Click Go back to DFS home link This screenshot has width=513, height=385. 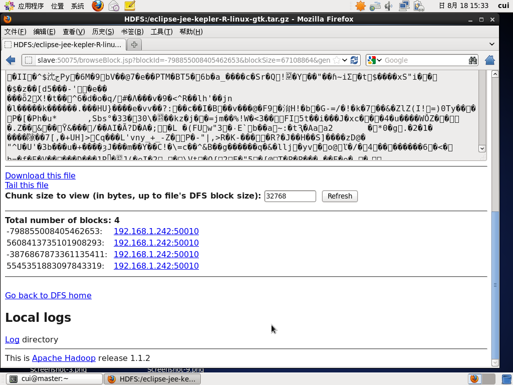point(48,295)
